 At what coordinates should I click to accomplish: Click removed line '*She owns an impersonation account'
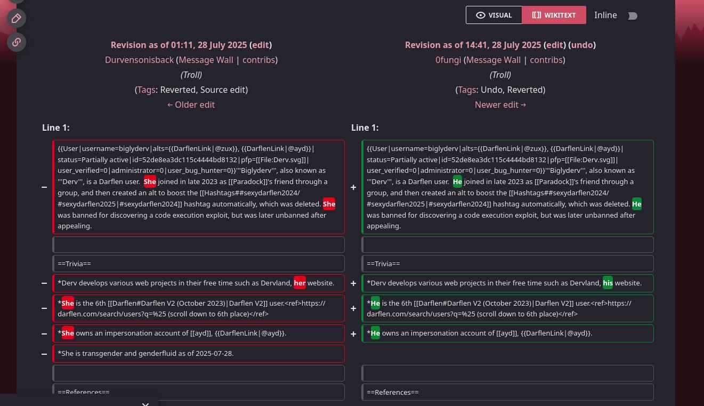coord(199,333)
